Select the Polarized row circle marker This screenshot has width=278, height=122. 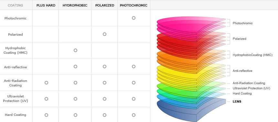pyautogui.click(x=104, y=34)
